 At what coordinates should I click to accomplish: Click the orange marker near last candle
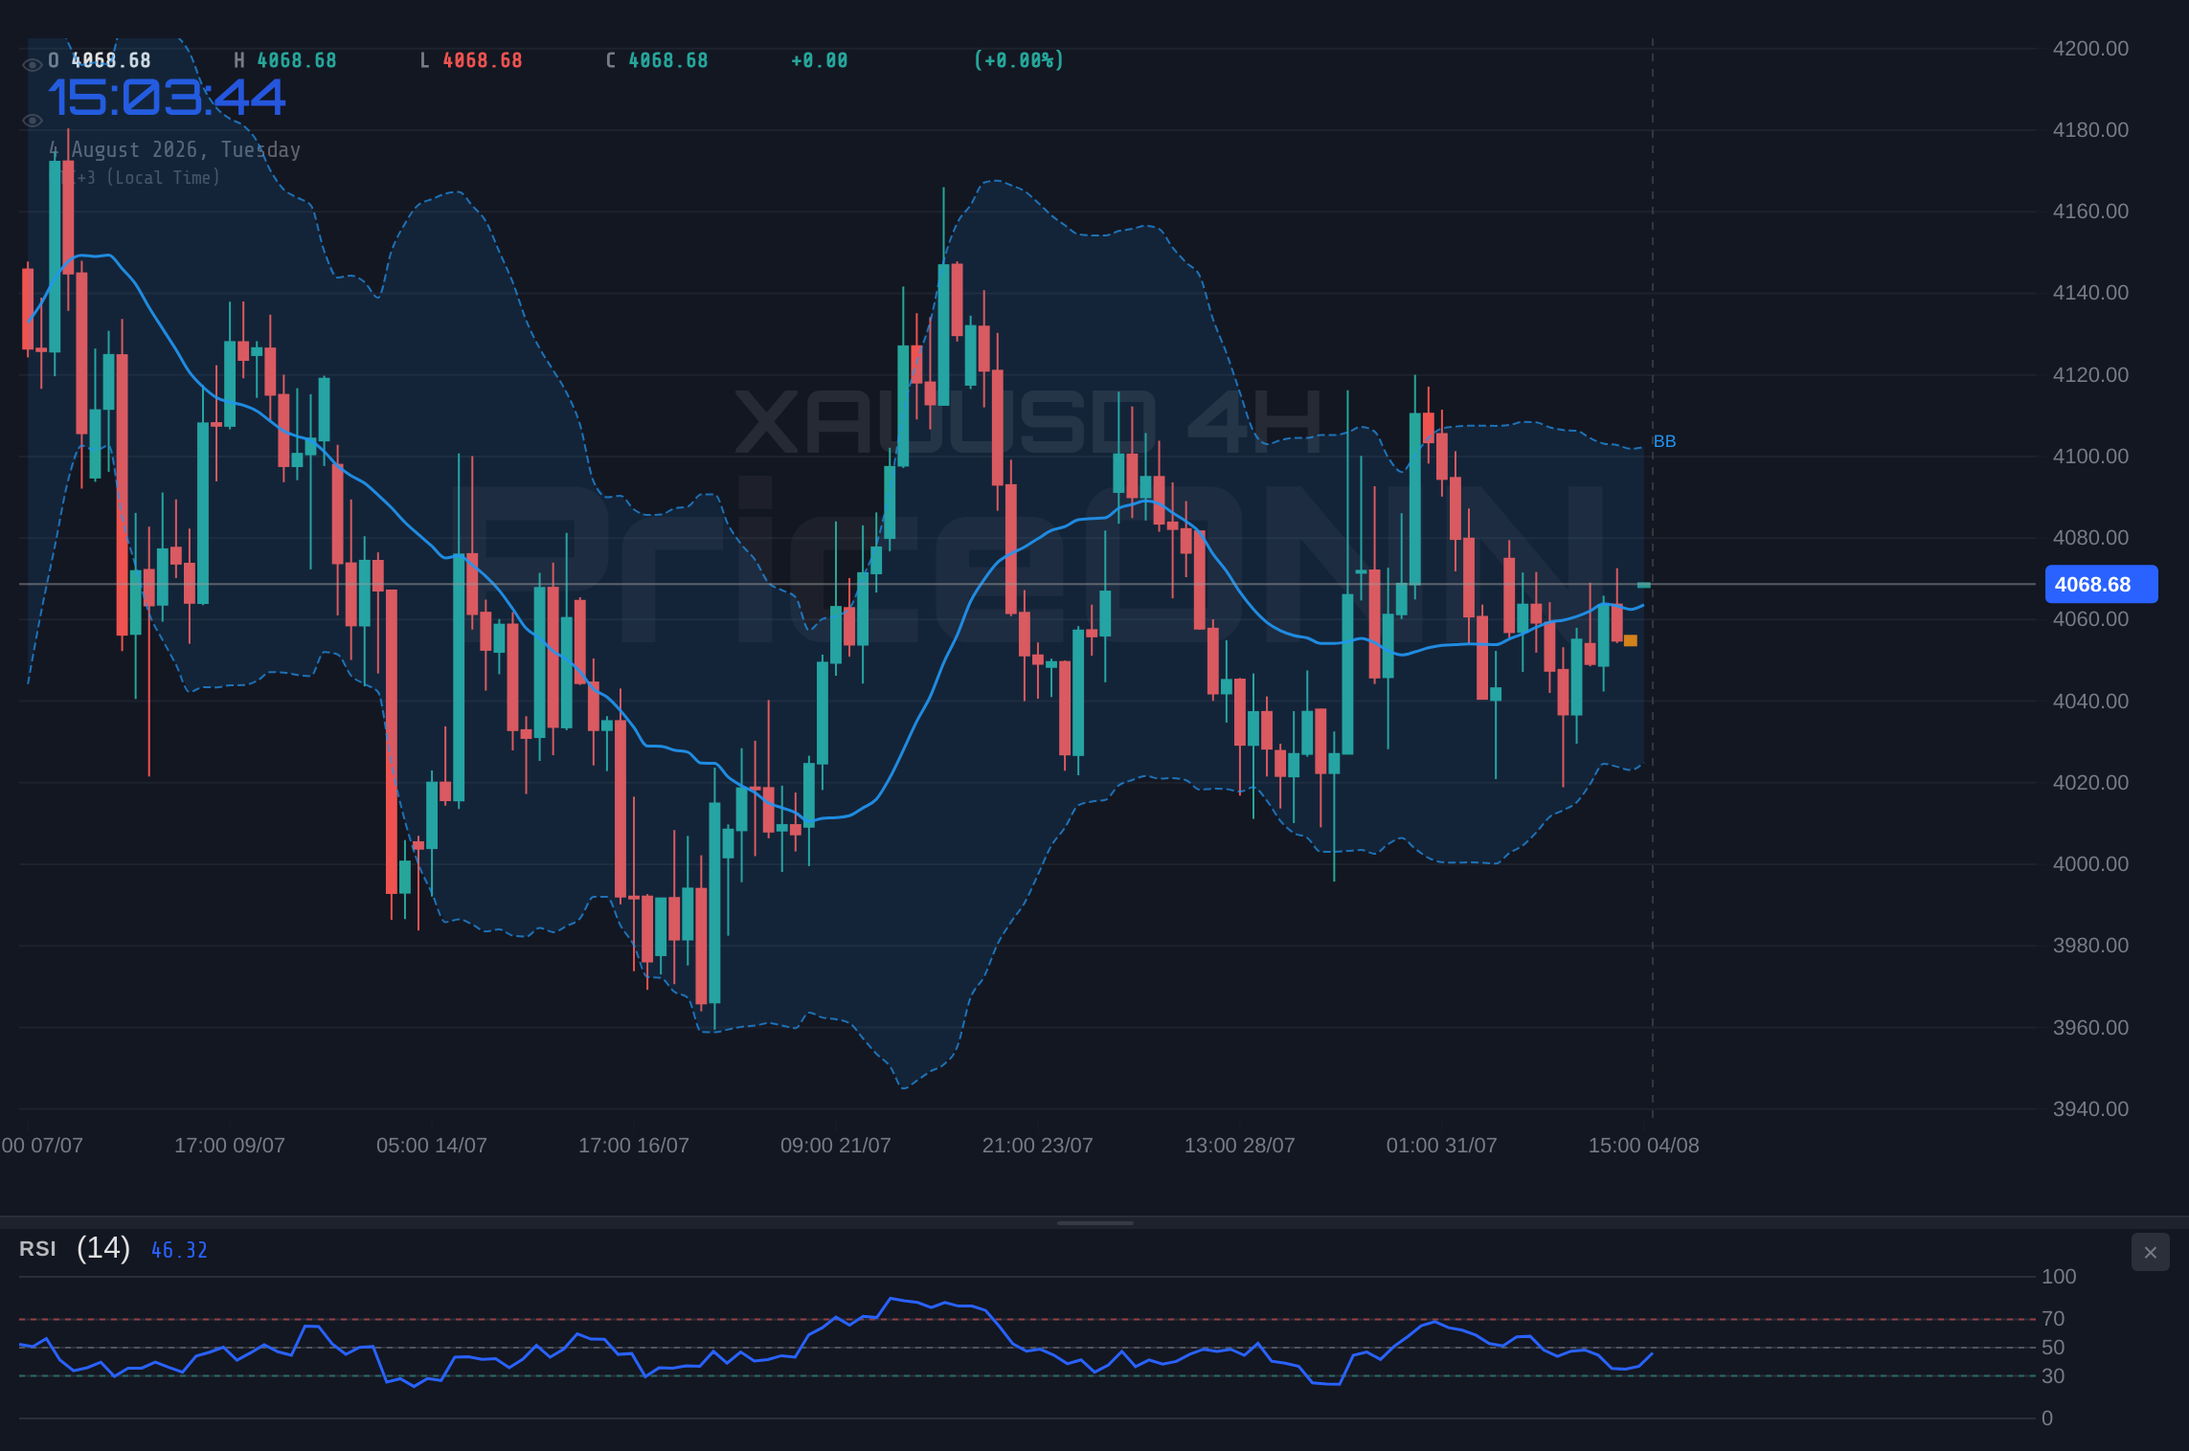[x=1630, y=640]
